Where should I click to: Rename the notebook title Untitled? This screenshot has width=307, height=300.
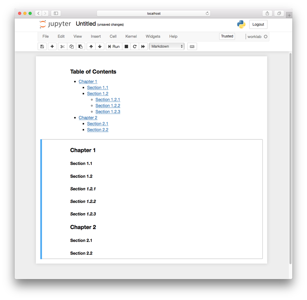click(86, 24)
